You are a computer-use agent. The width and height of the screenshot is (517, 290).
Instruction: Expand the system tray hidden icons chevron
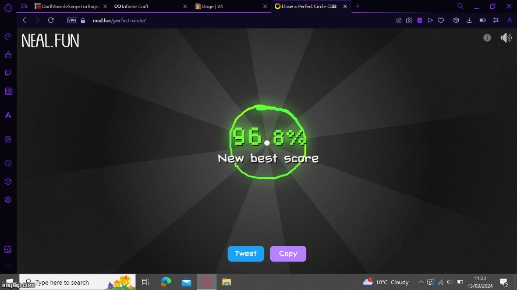click(x=421, y=282)
